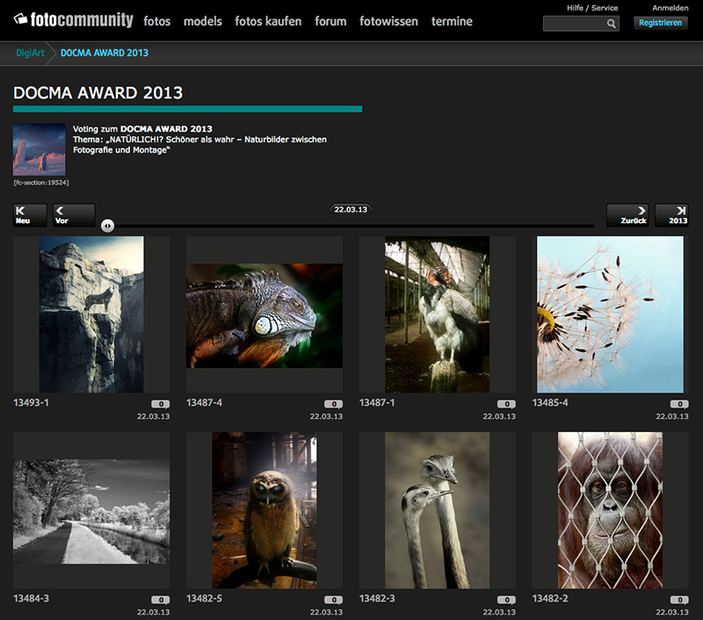Viewport: 703px width, 620px height.
Task: Click the title 13484-3
Action: tap(31, 598)
